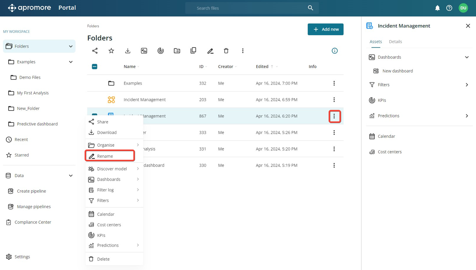
Task: Click the info circle icon above the table
Action: point(334,51)
